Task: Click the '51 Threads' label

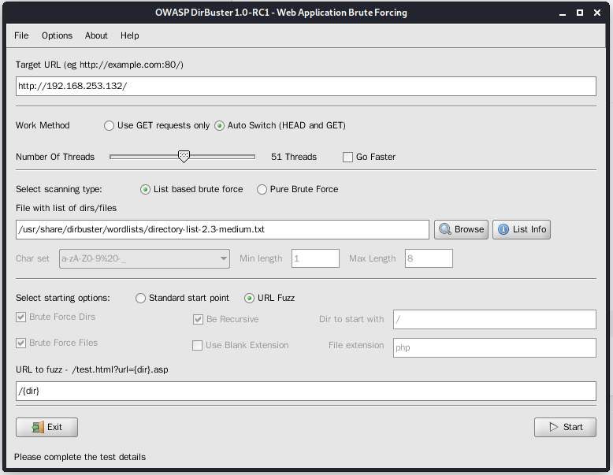Action: pos(294,157)
